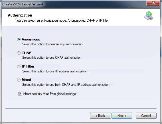Viewport: 162px width, 124px height.
Task: Click the 'use CHAP authorization' description line
Action: tap(52, 58)
